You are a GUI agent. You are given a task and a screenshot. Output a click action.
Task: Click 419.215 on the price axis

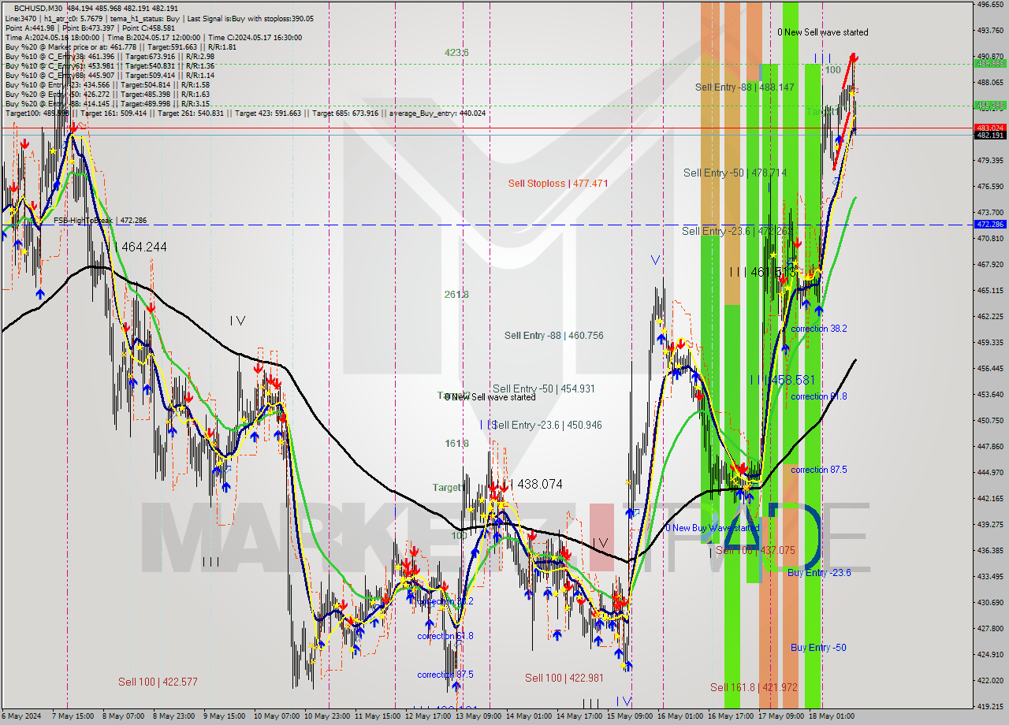tap(991, 706)
